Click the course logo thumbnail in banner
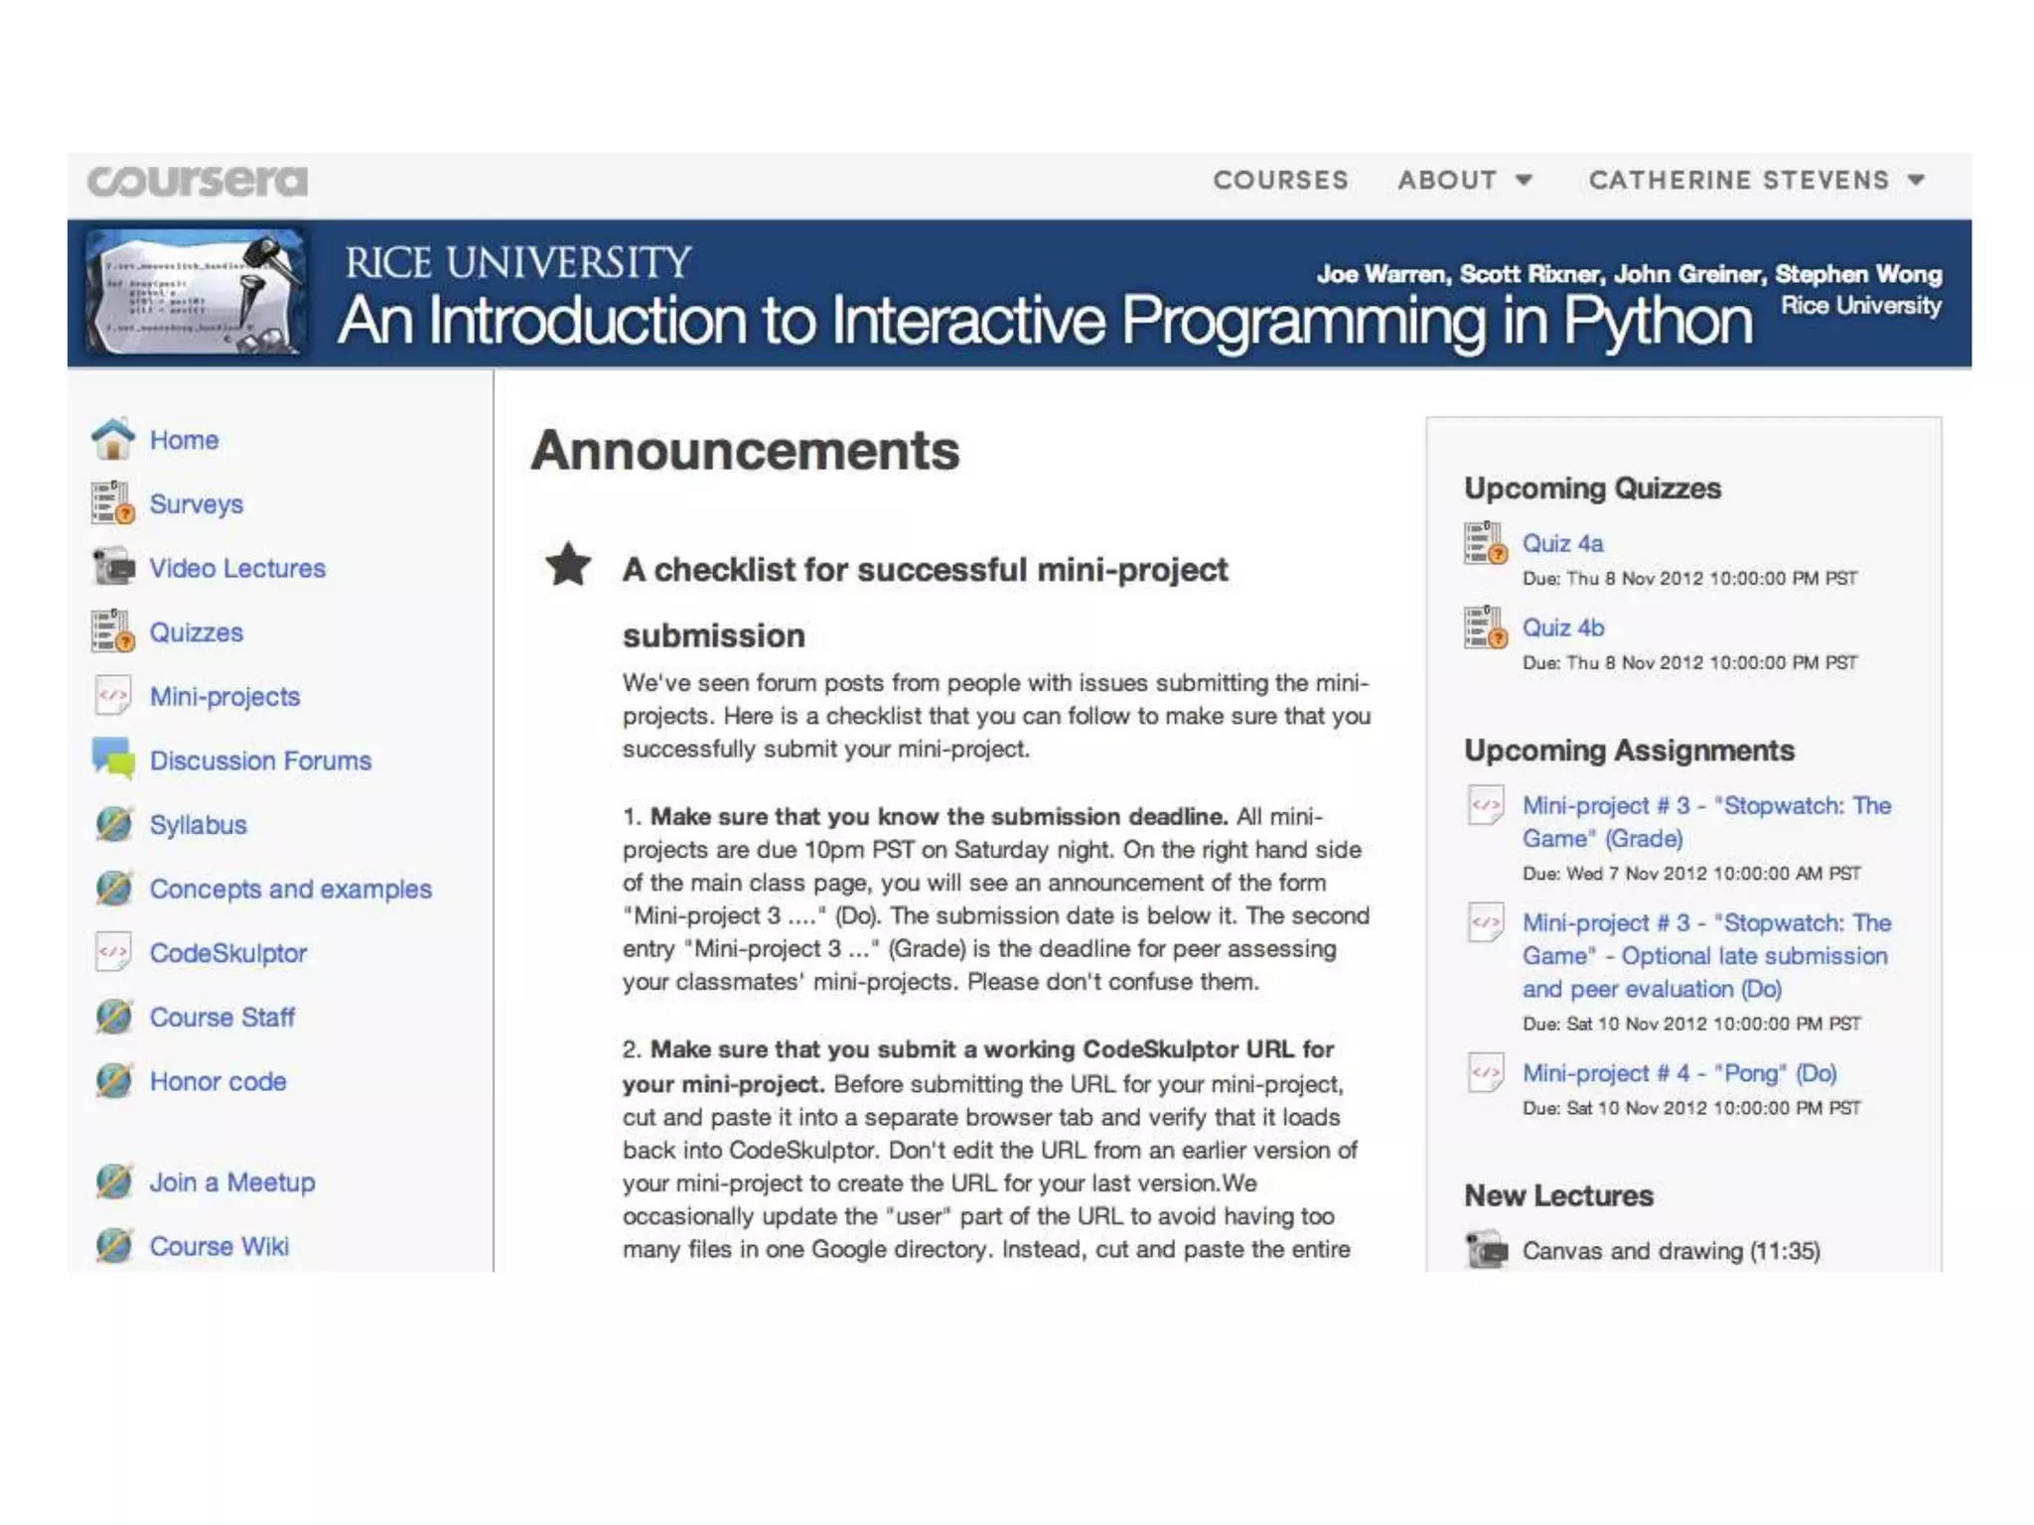The image size is (2034, 1525). [196, 293]
